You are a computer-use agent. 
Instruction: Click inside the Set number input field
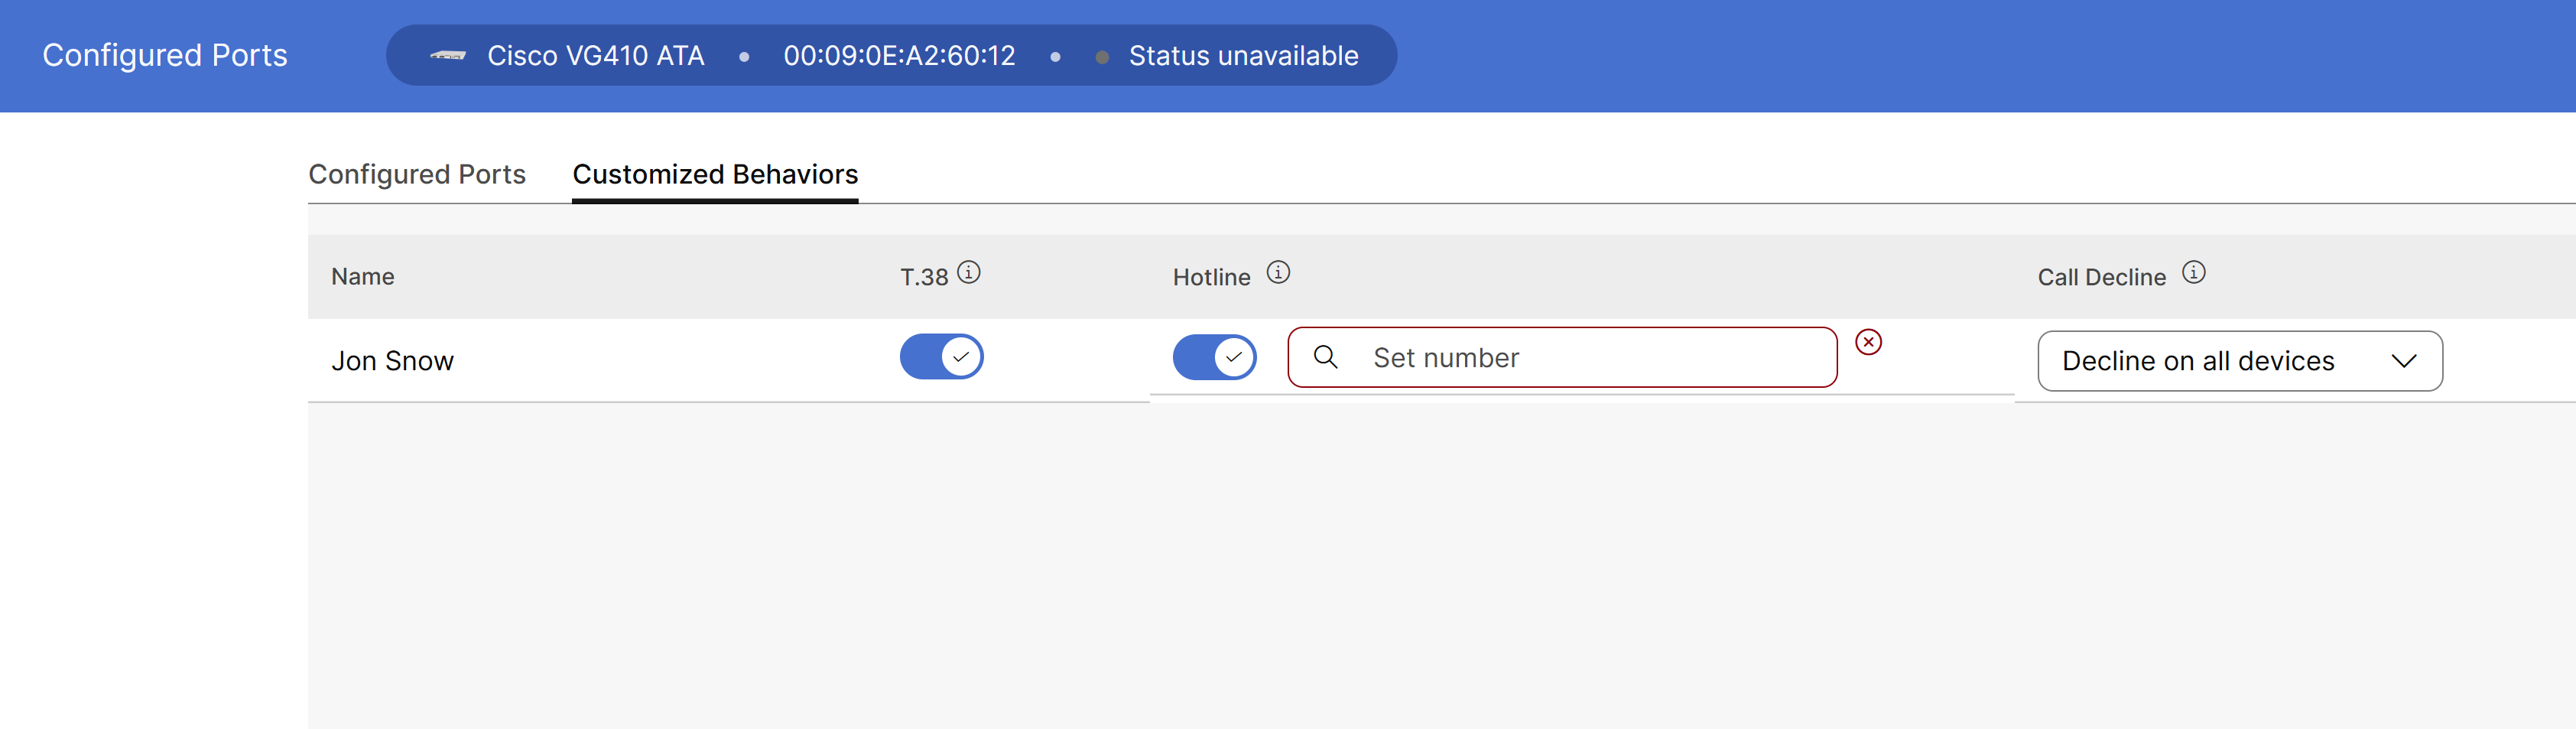(1560, 357)
